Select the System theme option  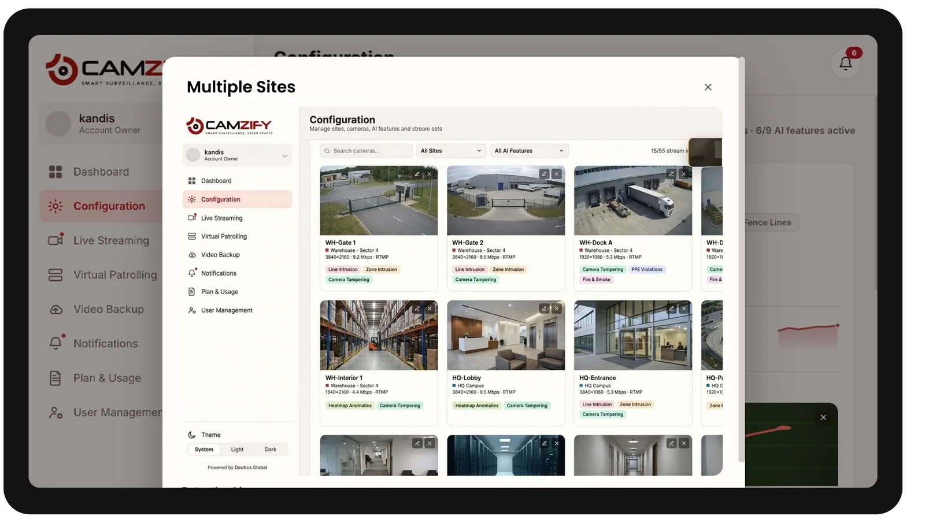coord(204,450)
